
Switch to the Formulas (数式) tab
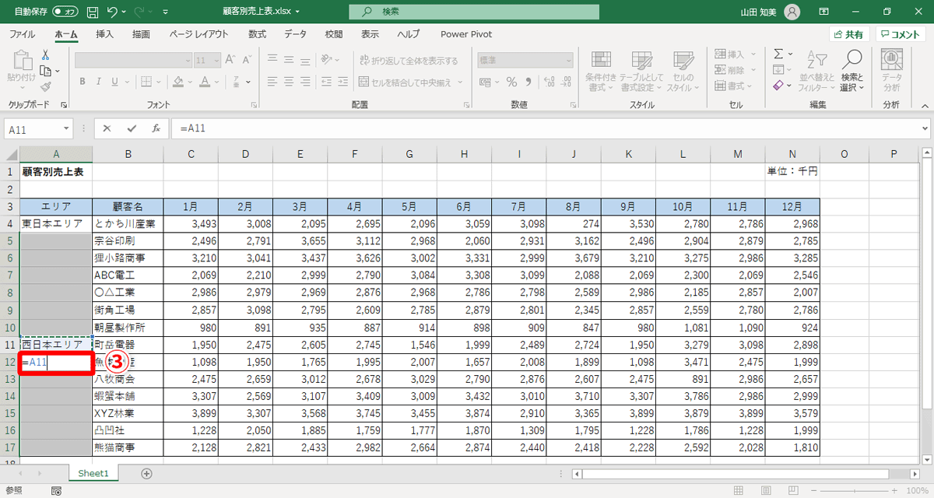(x=257, y=34)
